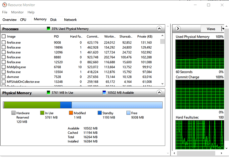
Task: Open the Monitor menu
Action: [17, 12]
